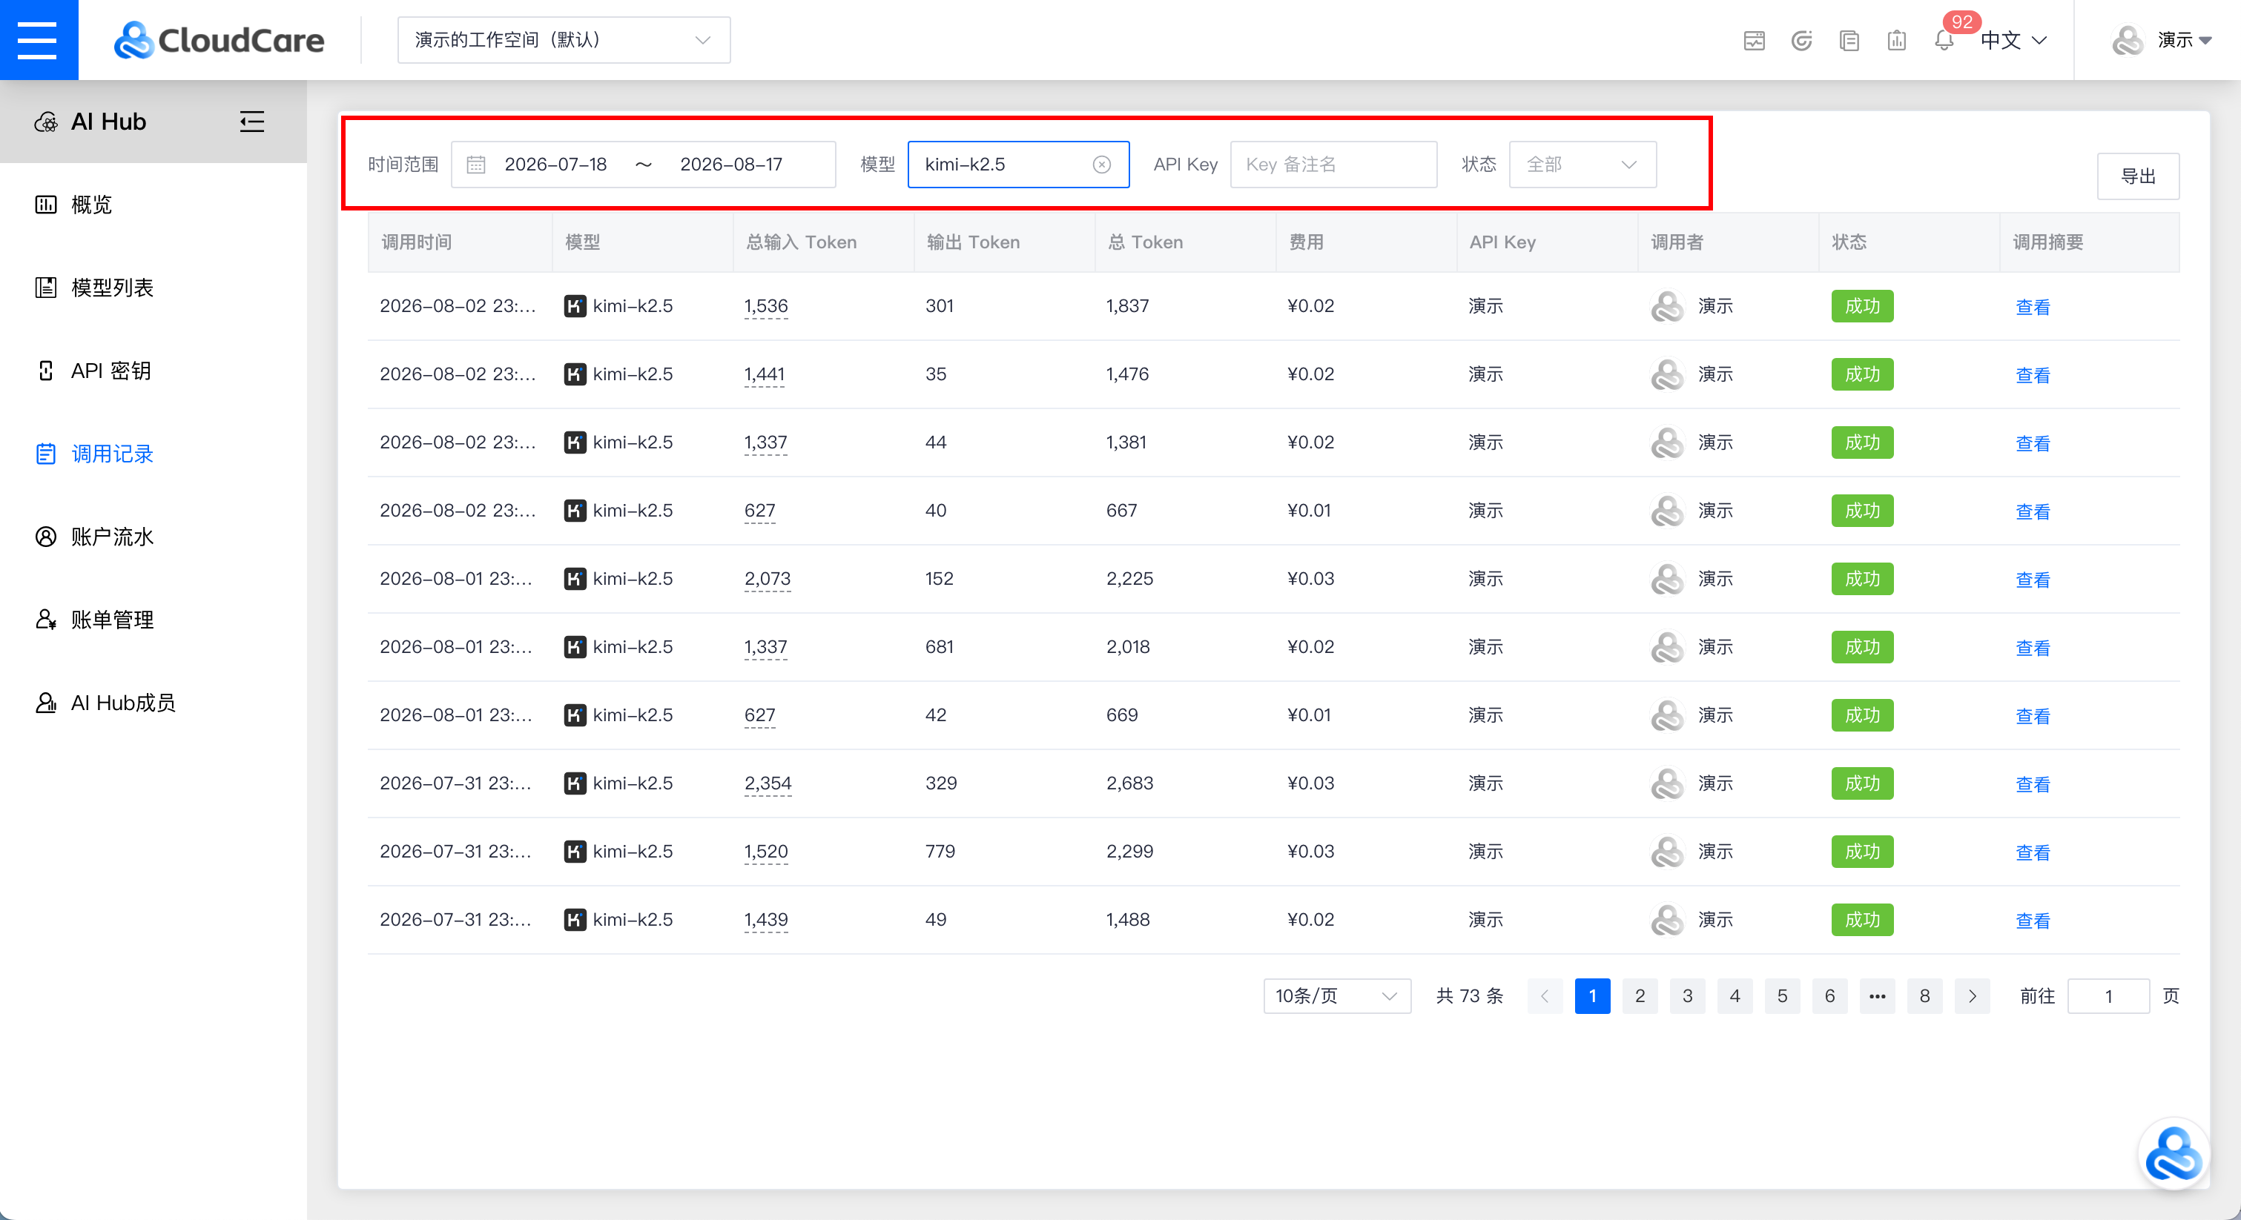Change the 10条/页 page size
Viewport: 2241px width, 1220px height.
[x=1336, y=995]
